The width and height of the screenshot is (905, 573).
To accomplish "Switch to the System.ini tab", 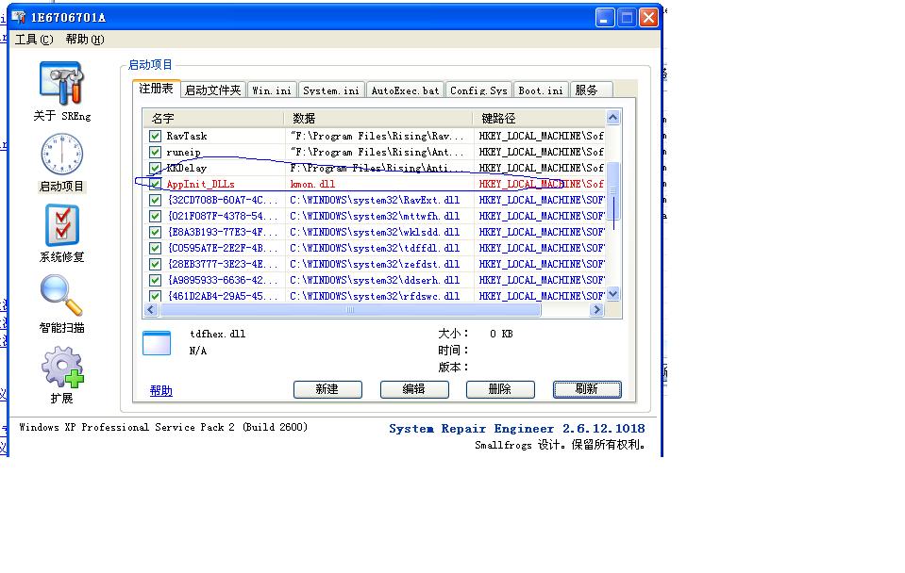I will click(331, 90).
